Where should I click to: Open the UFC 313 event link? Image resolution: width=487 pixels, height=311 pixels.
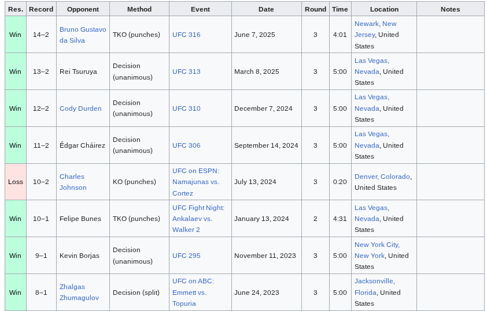186,72
